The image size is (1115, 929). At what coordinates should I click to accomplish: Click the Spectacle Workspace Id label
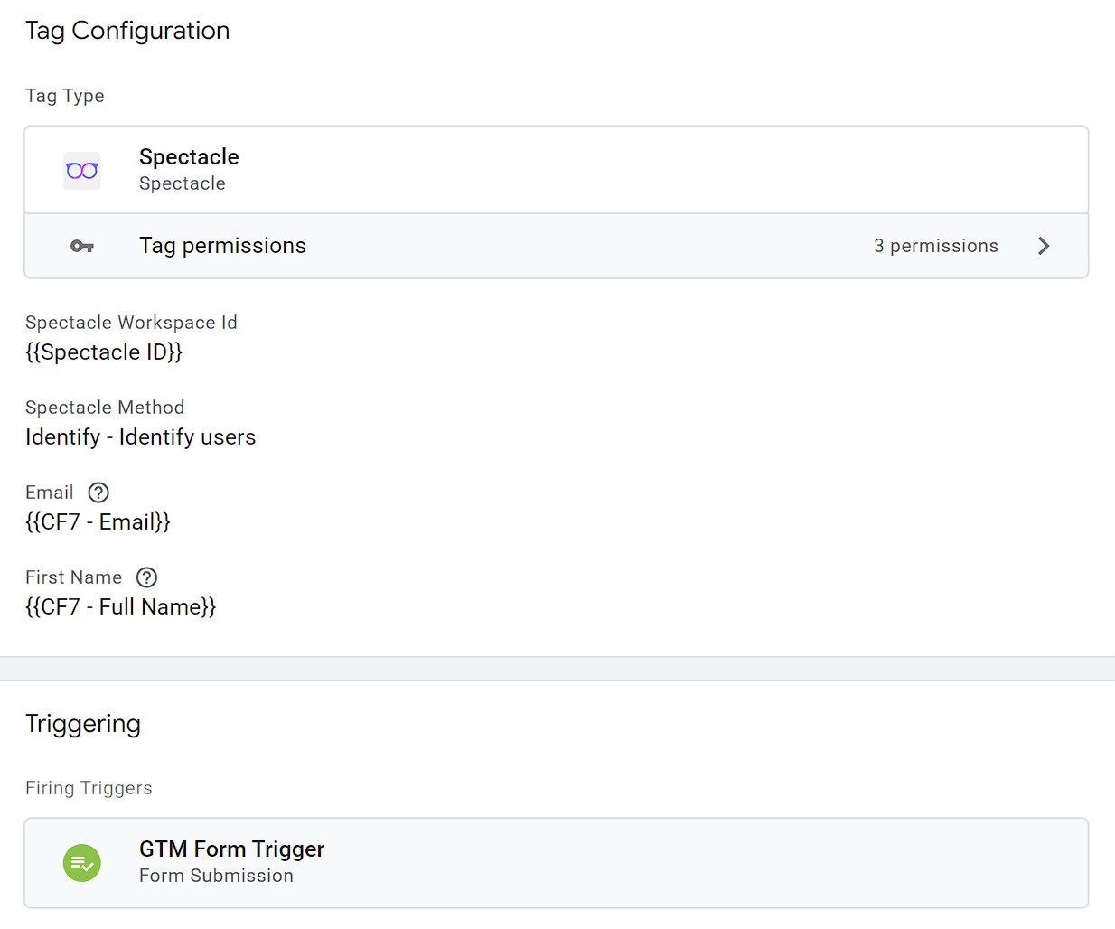click(x=131, y=323)
